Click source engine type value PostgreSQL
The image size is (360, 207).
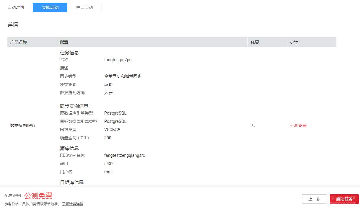115,113
